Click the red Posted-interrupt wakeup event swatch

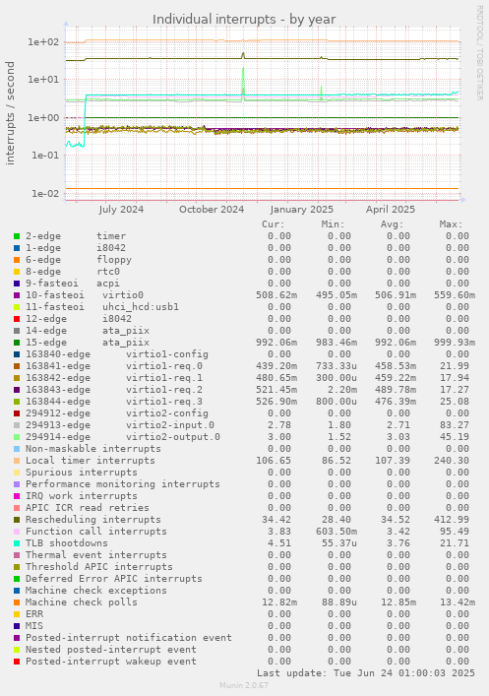point(17,662)
